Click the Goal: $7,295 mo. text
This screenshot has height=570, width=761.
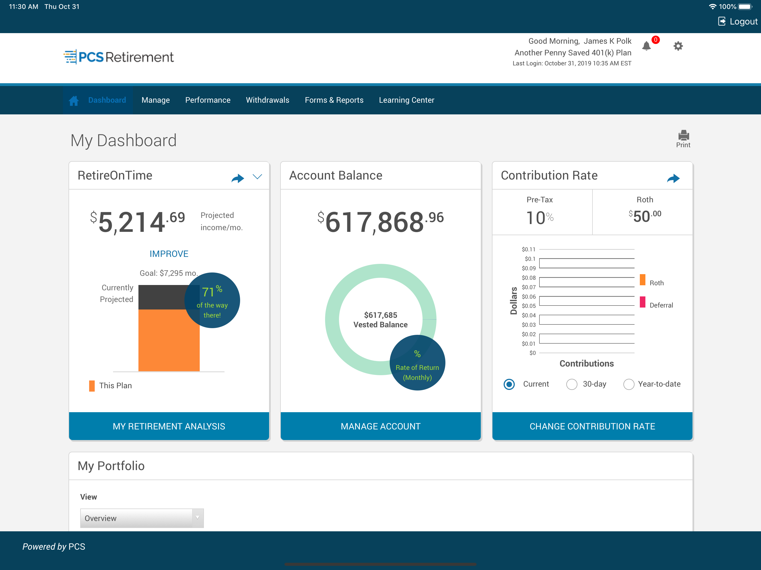click(169, 273)
